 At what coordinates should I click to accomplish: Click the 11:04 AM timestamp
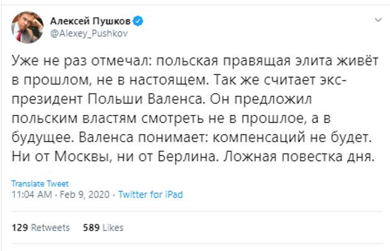[x=32, y=194]
